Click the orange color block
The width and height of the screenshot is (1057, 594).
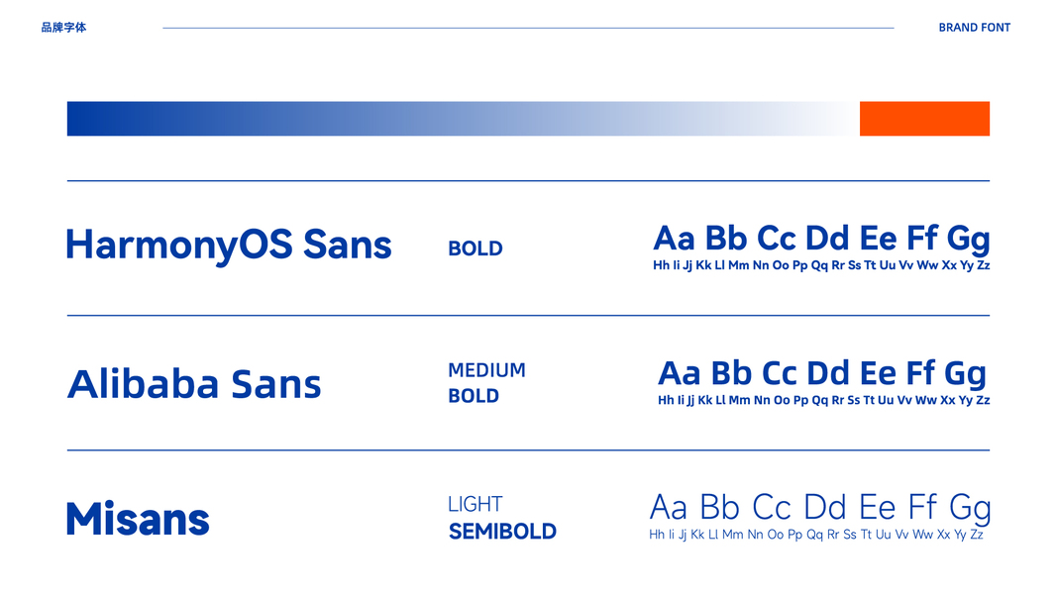[x=924, y=119]
